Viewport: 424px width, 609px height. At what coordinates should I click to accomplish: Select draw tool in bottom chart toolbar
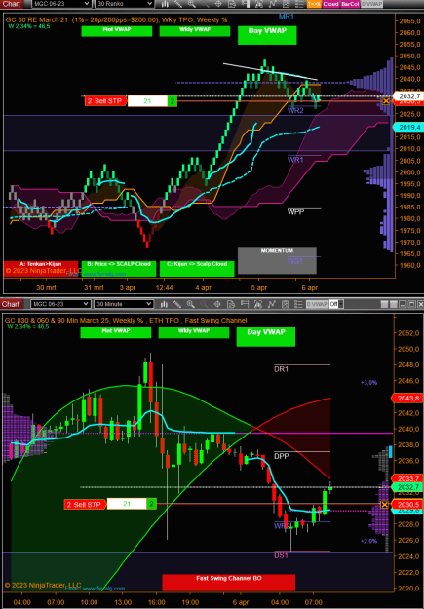(x=177, y=304)
